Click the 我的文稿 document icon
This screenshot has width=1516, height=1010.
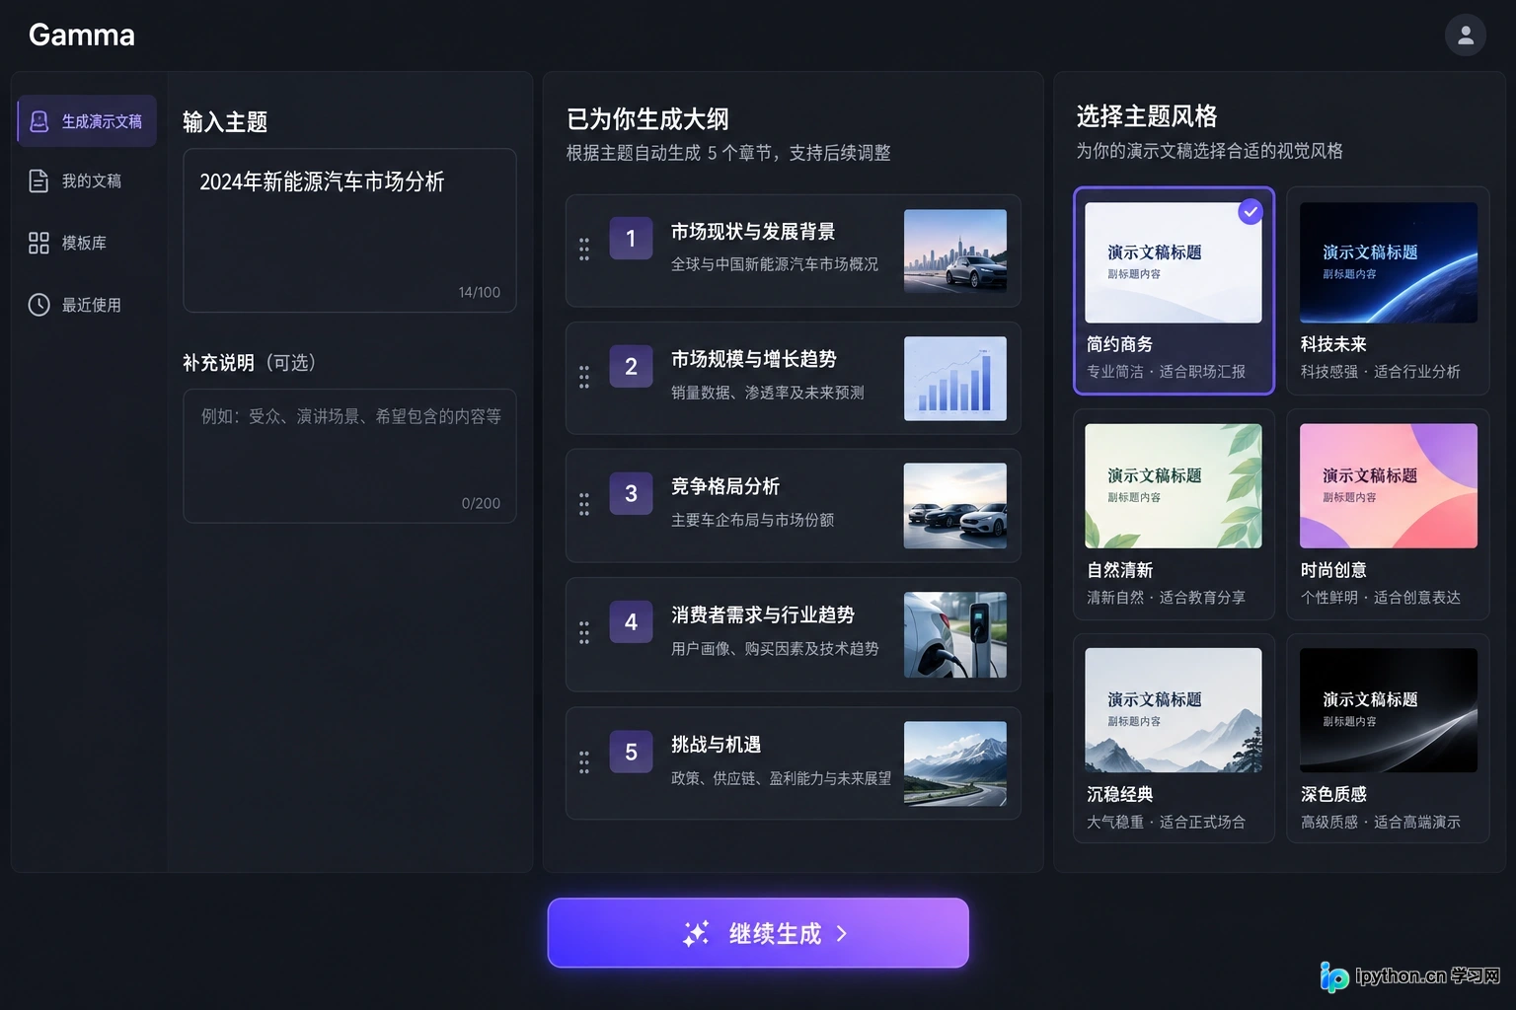point(38,181)
